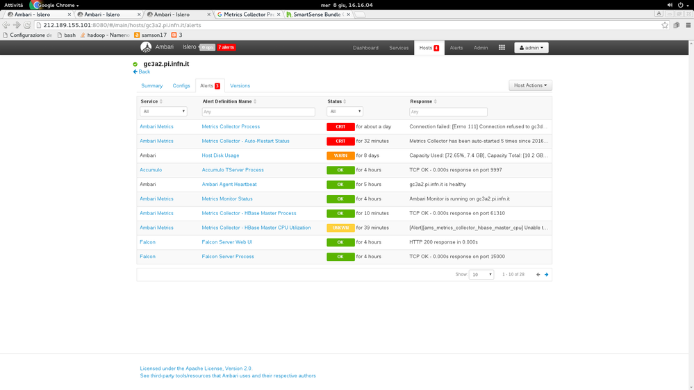Focus the Alert Definition Name filter field

pos(258,112)
